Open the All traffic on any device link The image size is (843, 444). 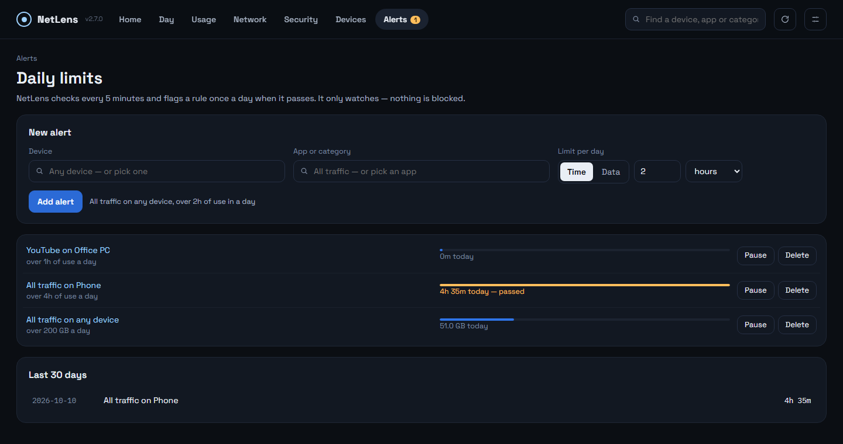tap(73, 320)
